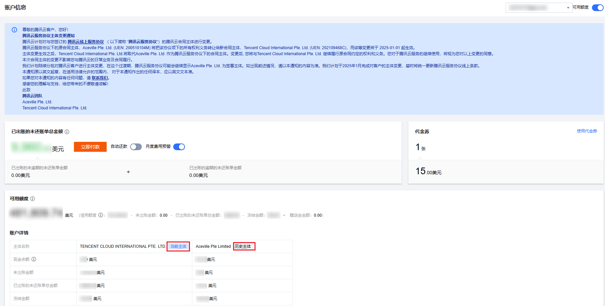The height and width of the screenshot is (306, 605).
Task: Click the 冻结金额 row label in the table
Action: 21,299
